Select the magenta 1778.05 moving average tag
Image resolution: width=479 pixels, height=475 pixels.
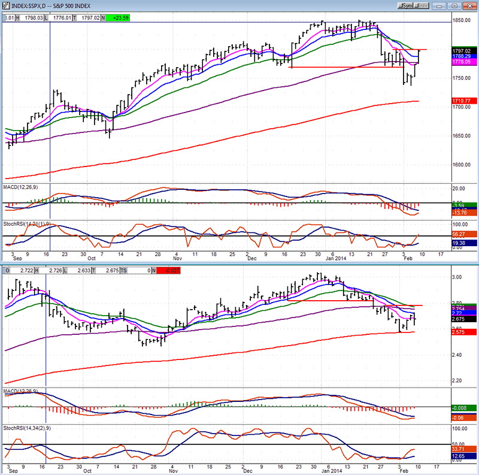(x=464, y=62)
